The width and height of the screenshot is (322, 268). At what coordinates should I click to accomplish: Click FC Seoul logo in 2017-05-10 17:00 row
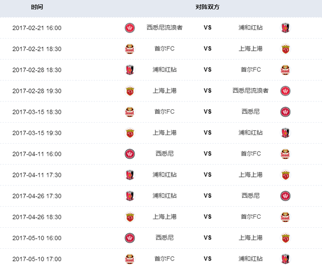(129, 259)
